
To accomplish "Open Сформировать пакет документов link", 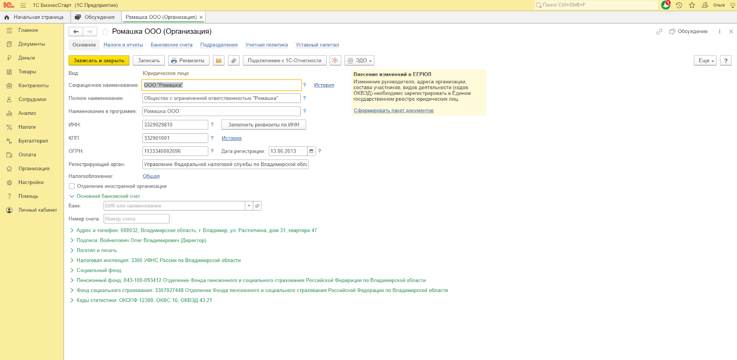I will click(394, 111).
